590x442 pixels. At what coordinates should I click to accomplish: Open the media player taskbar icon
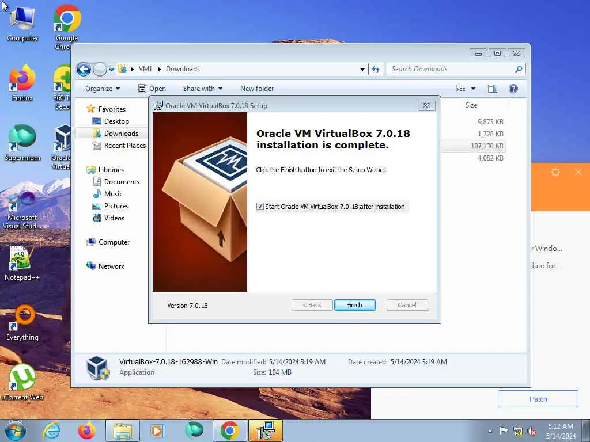point(158,430)
